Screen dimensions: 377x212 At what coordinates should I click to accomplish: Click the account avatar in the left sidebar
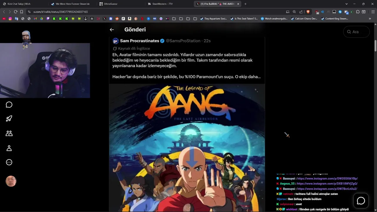point(11,181)
